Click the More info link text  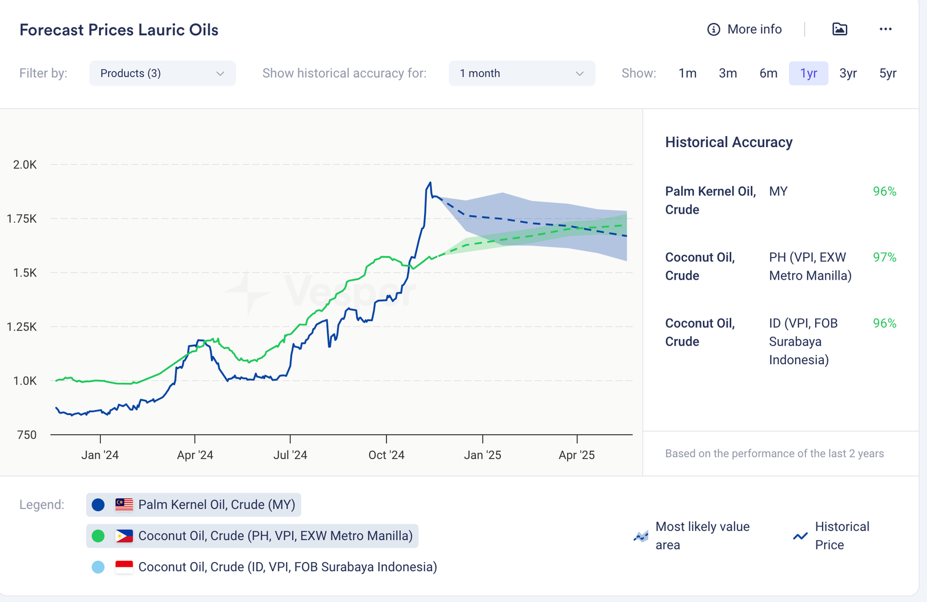(x=754, y=30)
